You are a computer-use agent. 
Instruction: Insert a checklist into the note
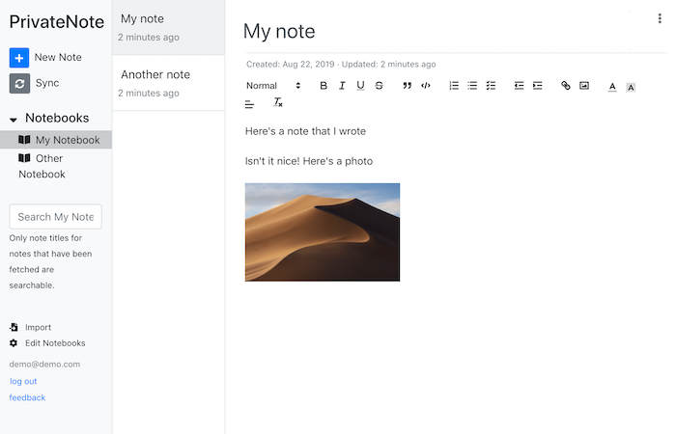491,86
